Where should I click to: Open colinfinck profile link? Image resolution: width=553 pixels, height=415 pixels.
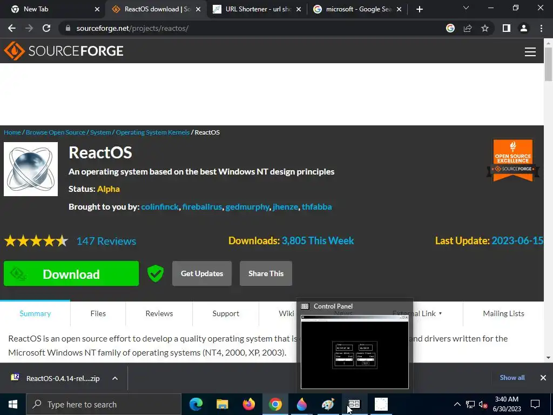coord(160,207)
